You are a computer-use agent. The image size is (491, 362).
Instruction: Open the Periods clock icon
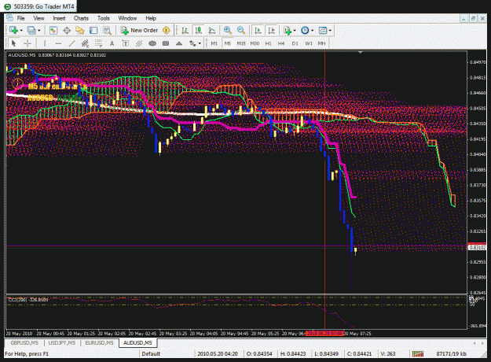coord(305,31)
